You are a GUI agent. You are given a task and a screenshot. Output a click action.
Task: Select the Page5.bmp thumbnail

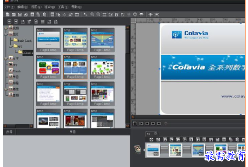pyautogui.click(x=75, y=67)
